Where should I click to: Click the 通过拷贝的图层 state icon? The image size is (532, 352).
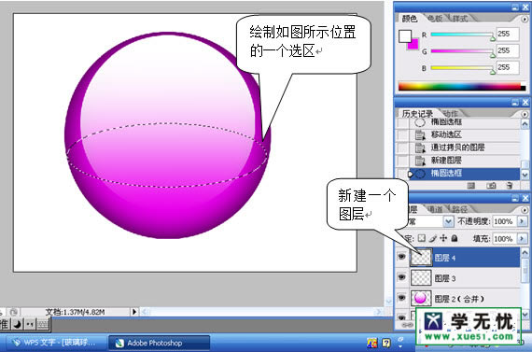point(420,148)
